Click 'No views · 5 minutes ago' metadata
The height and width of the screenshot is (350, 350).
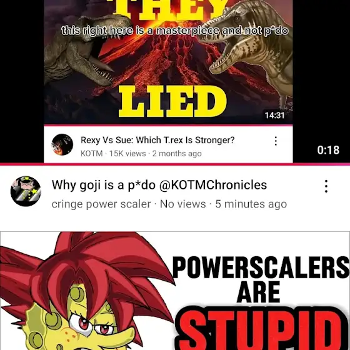point(224,204)
